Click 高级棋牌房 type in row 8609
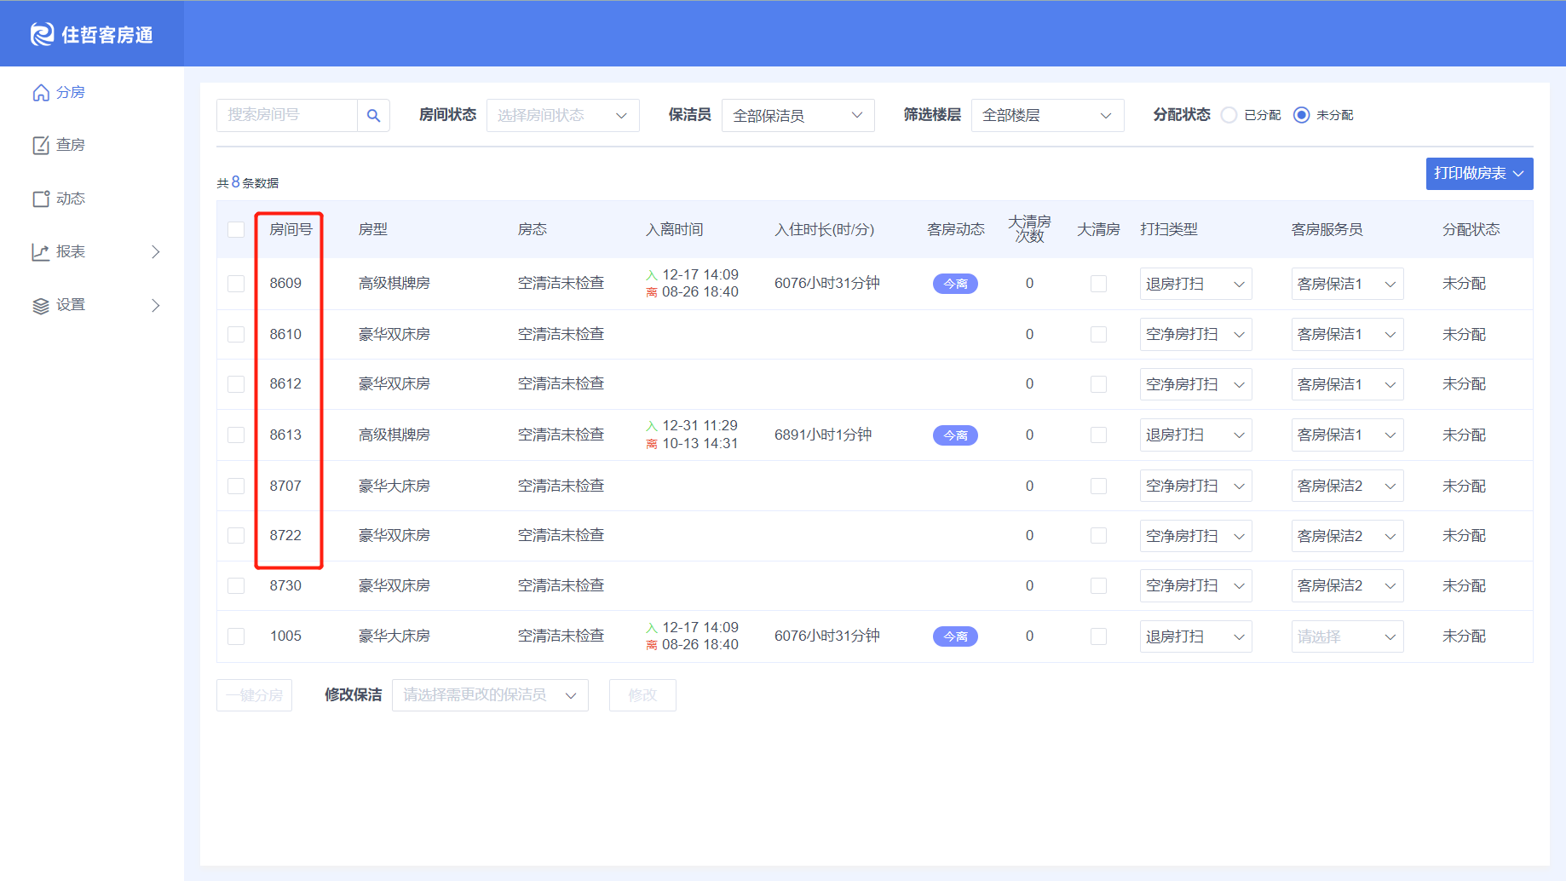The height and width of the screenshot is (881, 1566). 394,284
